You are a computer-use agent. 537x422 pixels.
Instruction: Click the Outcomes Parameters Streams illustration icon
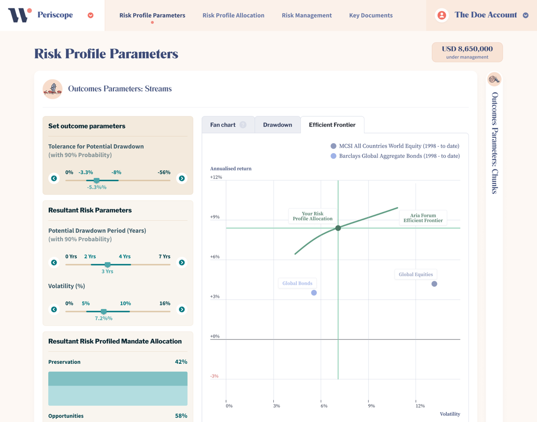coord(52,89)
